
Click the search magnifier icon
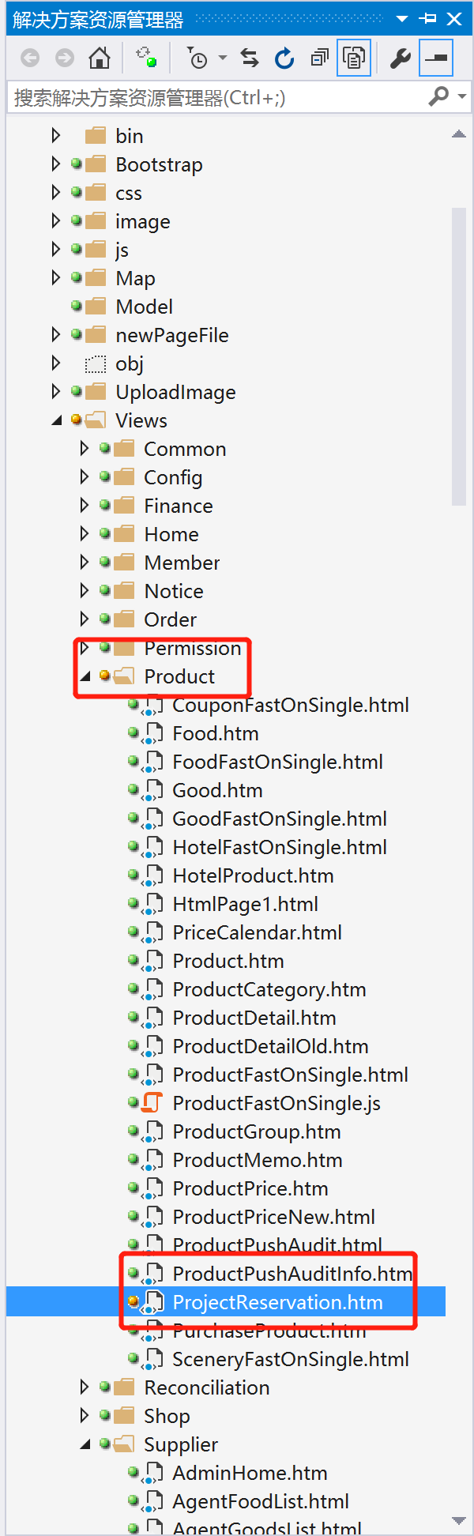(438, 96)
